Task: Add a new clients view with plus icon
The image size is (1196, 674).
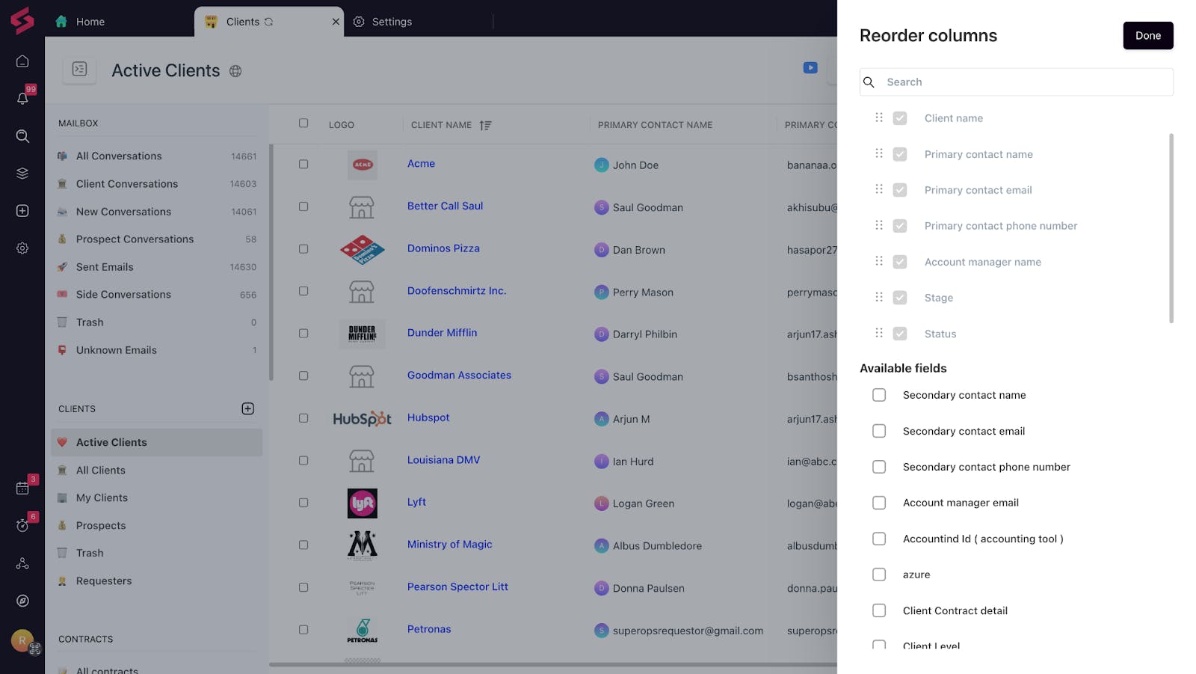Action: pos(248,408)
